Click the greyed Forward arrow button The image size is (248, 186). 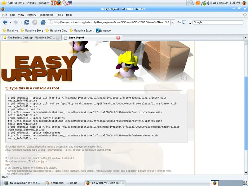[16, 22]
